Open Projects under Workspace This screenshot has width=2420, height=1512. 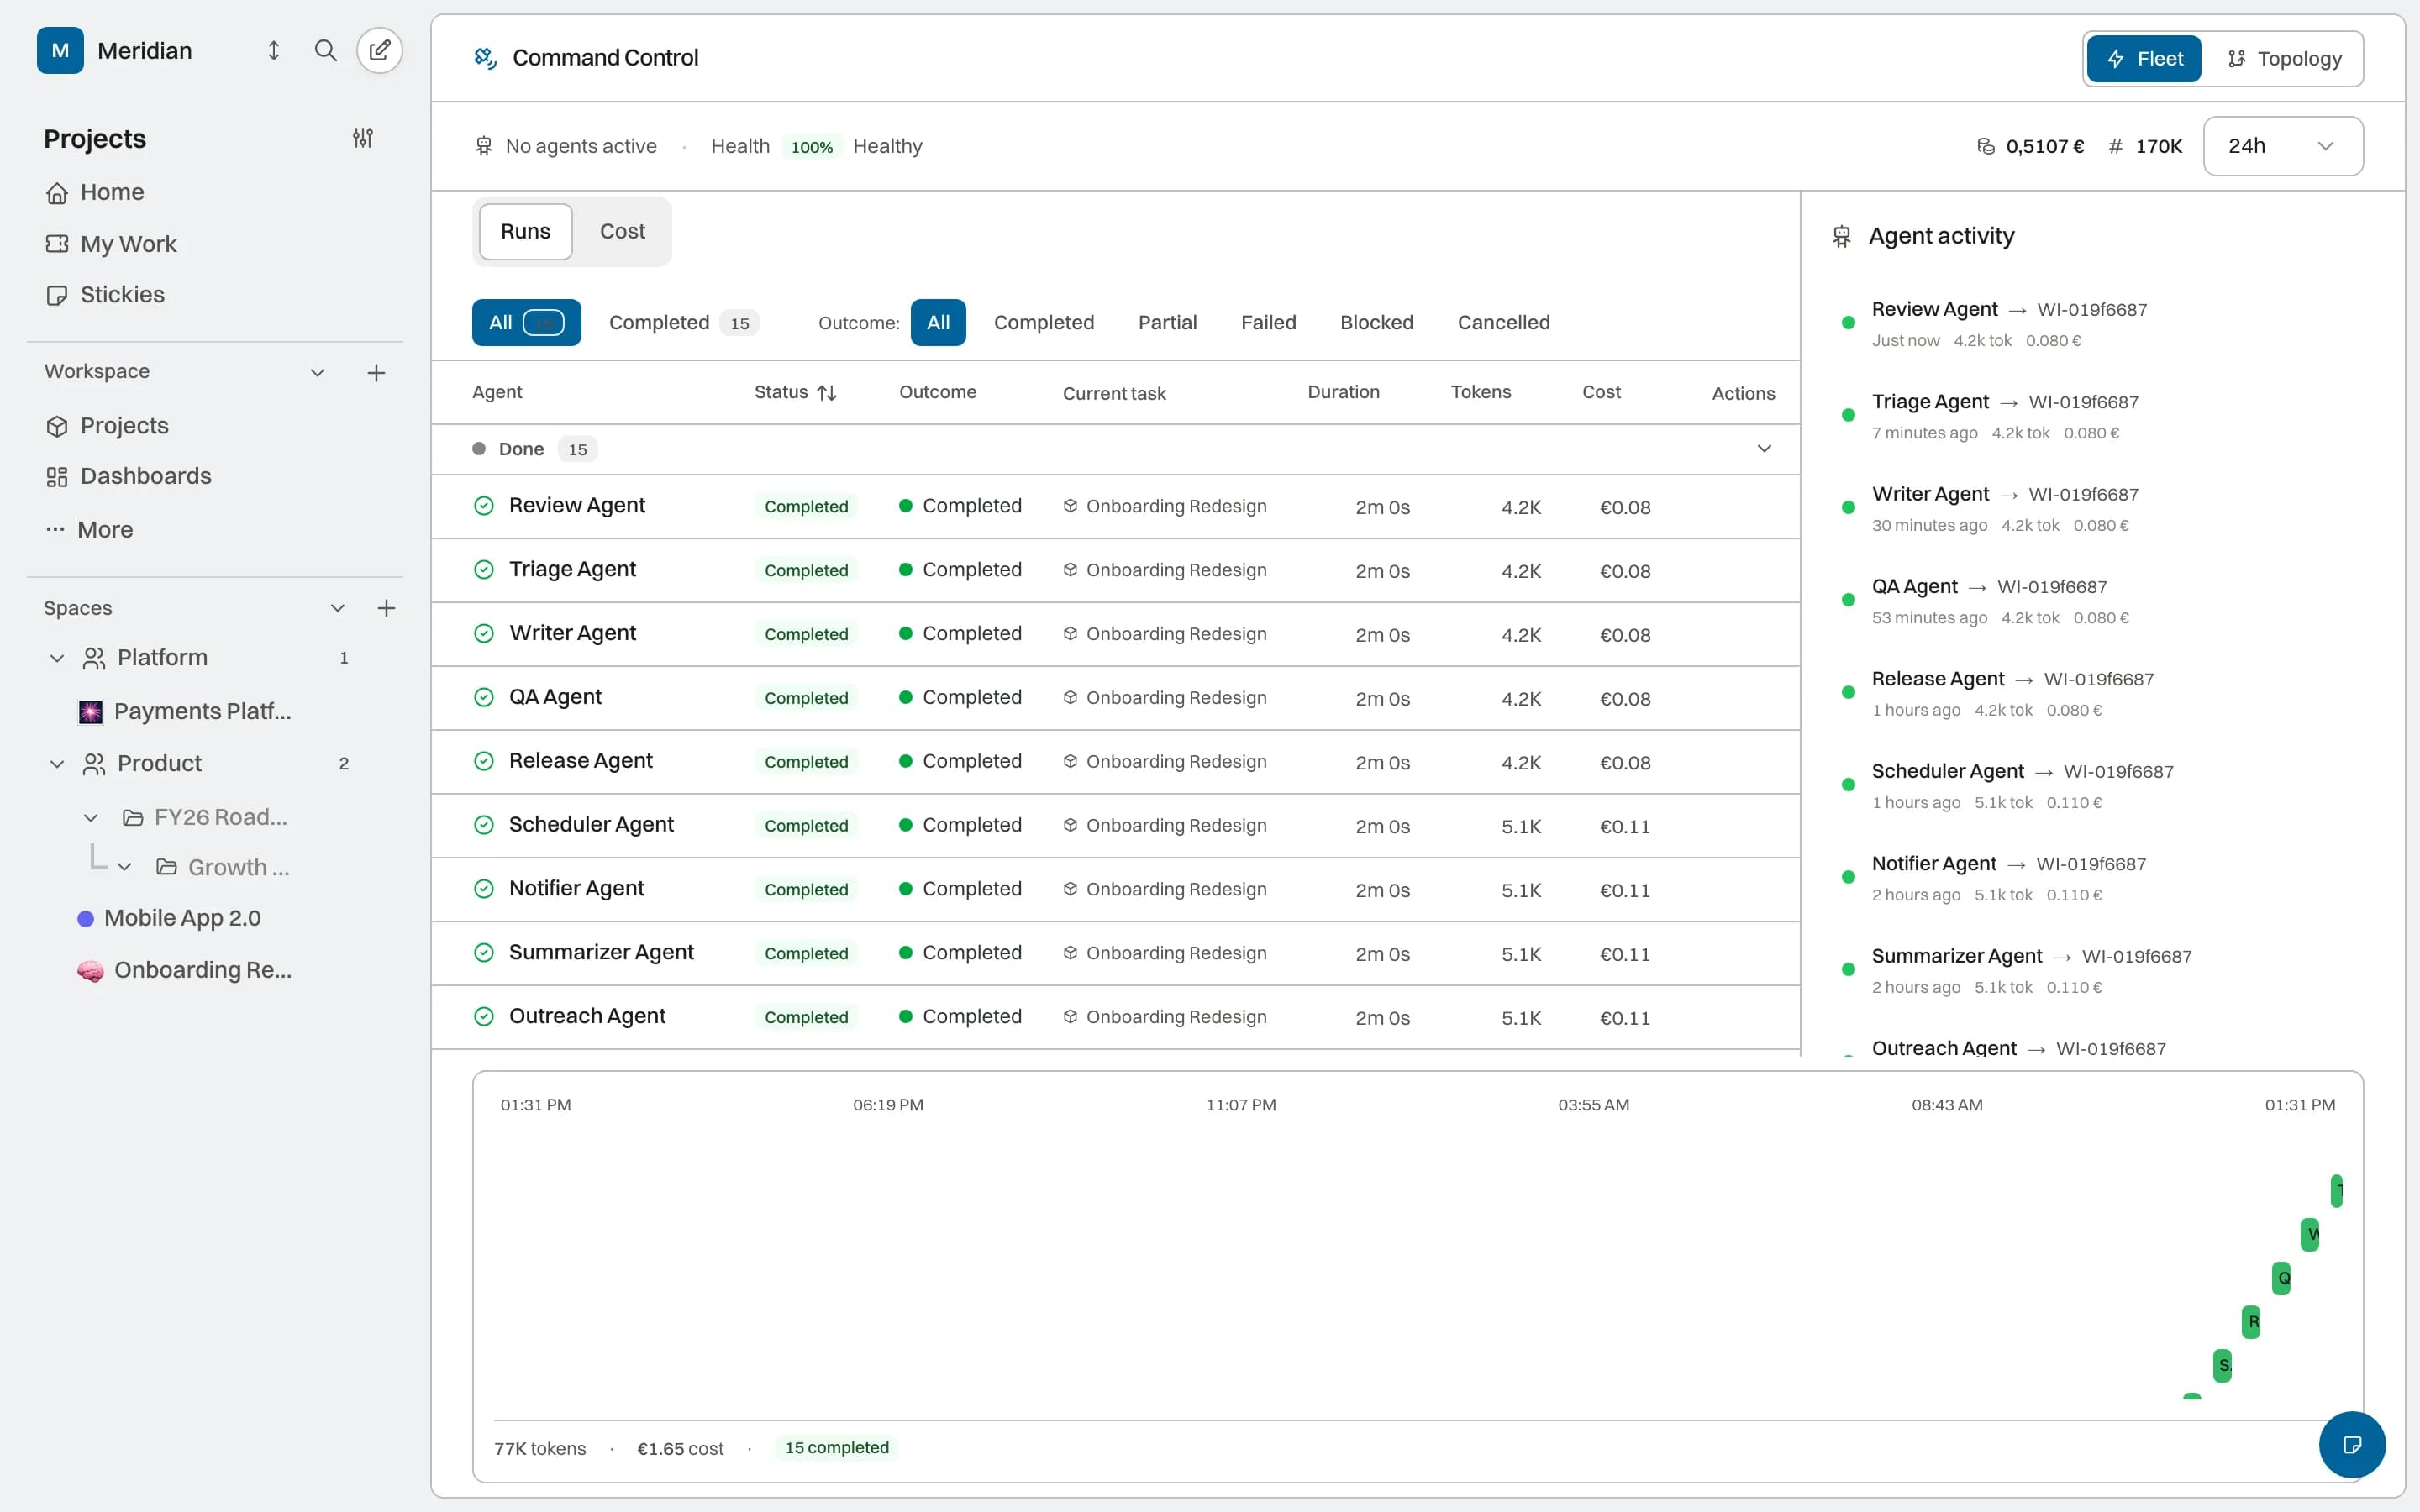pos(106,426)
